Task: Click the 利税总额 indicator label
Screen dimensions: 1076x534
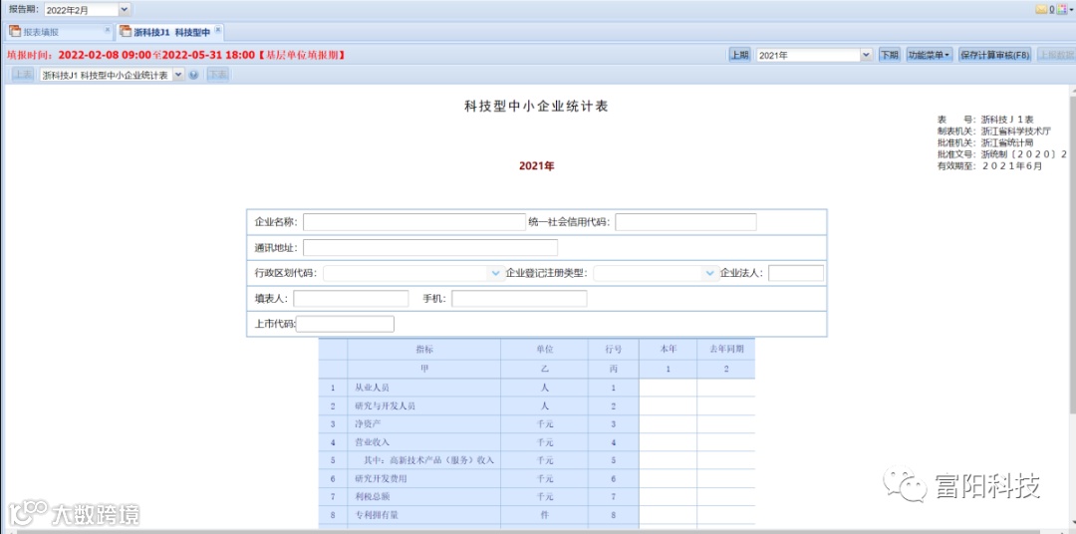Action: 372,496
